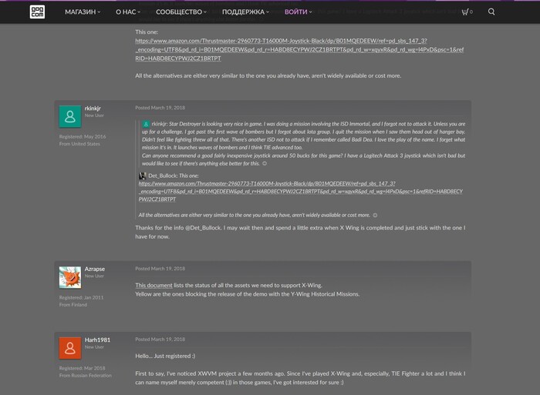Click the Harh1981 username
The image size is (540, 395).
click(x=97, y=340)
